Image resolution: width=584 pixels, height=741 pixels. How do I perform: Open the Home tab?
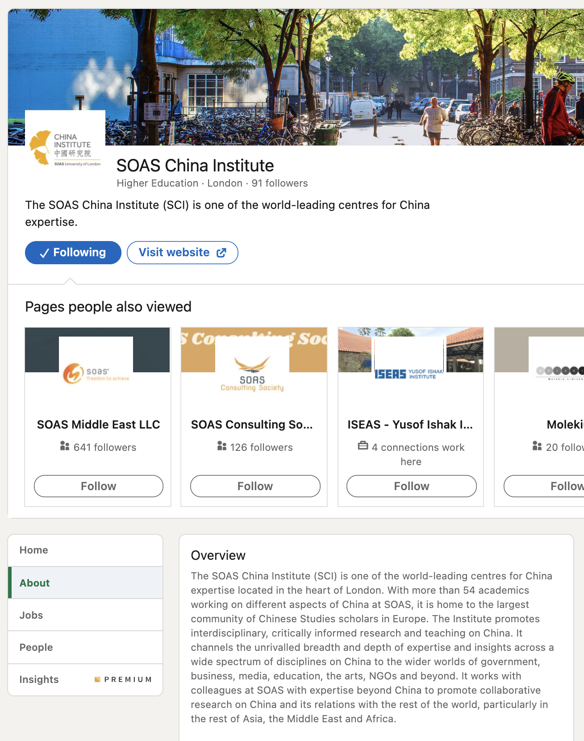(85, 550)
